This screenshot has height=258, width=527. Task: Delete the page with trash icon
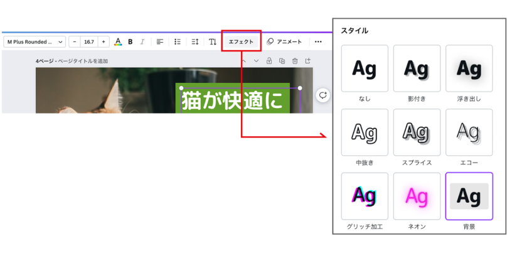tap(294, 61)
